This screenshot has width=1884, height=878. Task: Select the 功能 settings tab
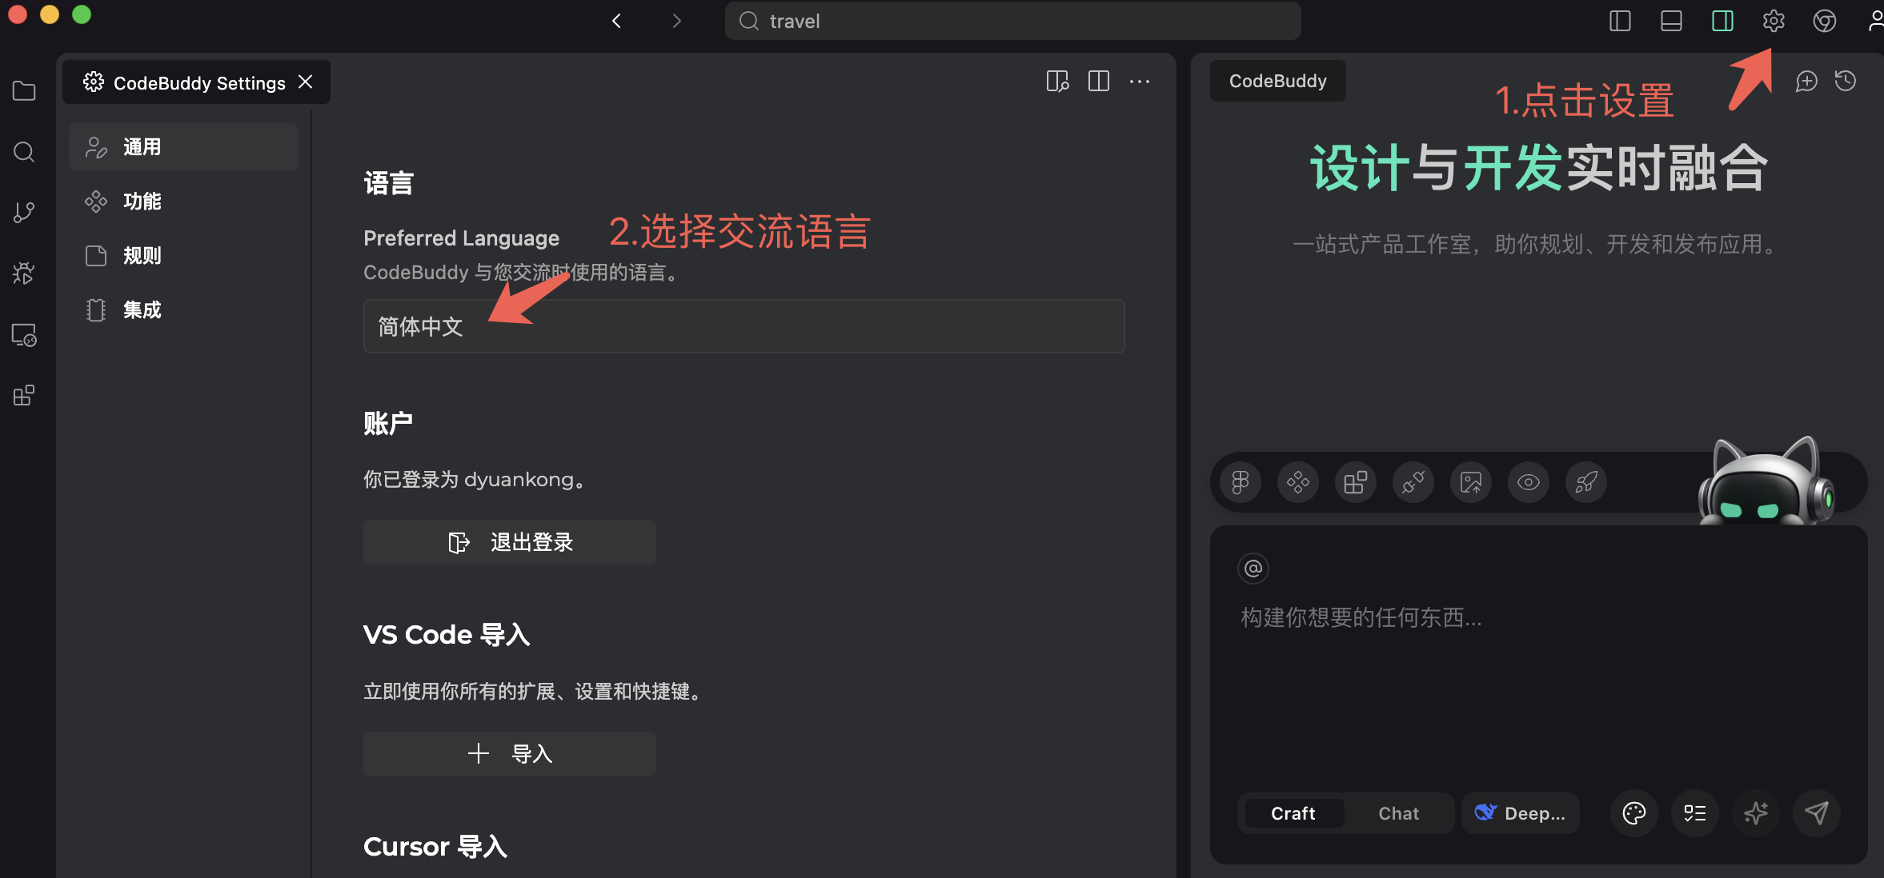[142, 202]
